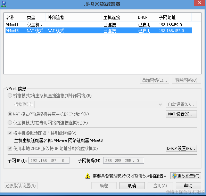Click 更改设置(C) button
This screenshot has height=196, width=206.
(x=186, y=176)
